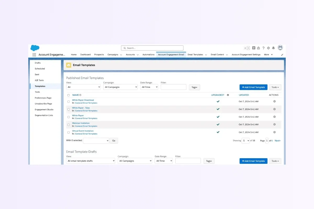Viewport: 314px width, 209px height.
Task: Open the App Launcher waffle icon
Action: pyautogui.click(x=34, y=55)
